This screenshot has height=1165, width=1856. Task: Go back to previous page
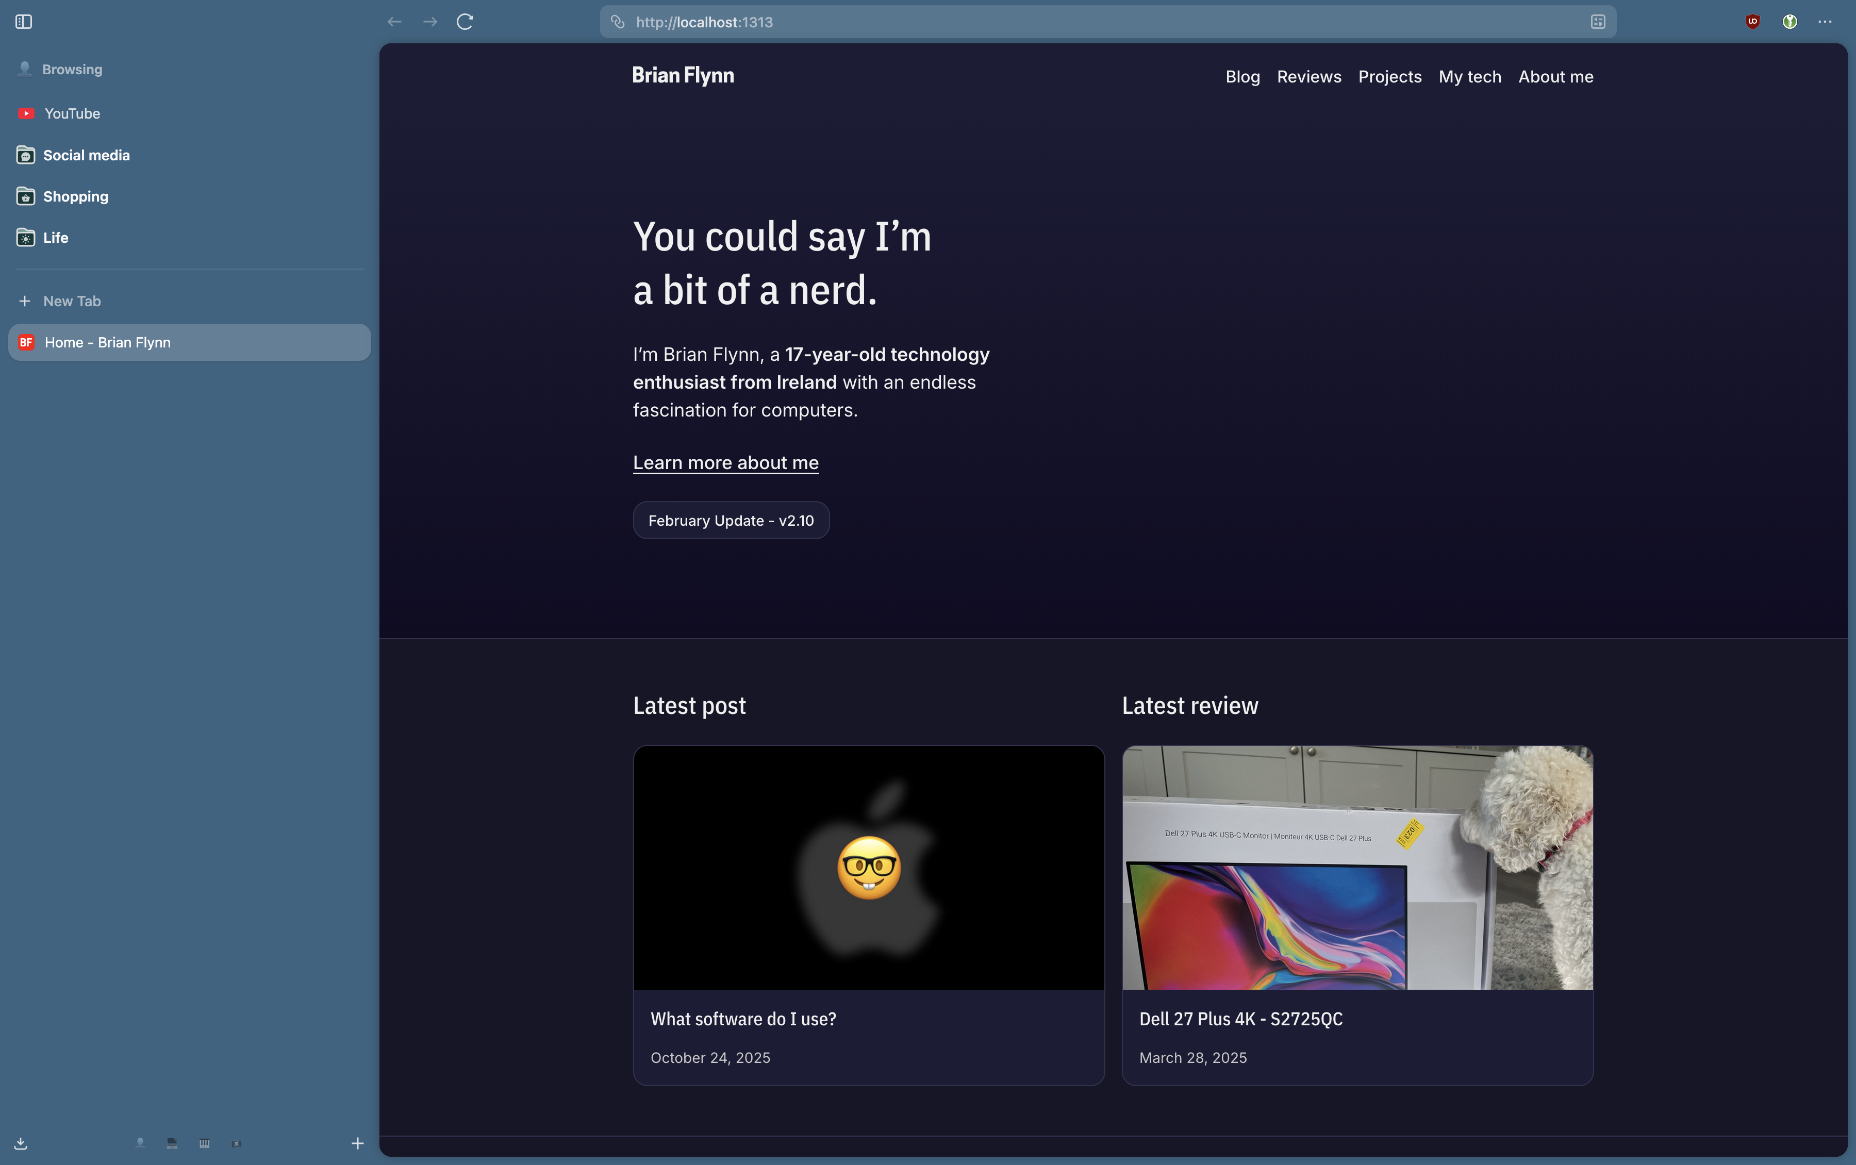[394, 22]
